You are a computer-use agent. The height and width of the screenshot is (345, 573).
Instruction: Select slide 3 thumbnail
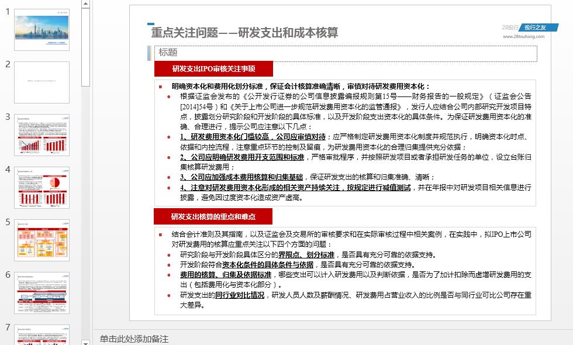click(42, 135)
